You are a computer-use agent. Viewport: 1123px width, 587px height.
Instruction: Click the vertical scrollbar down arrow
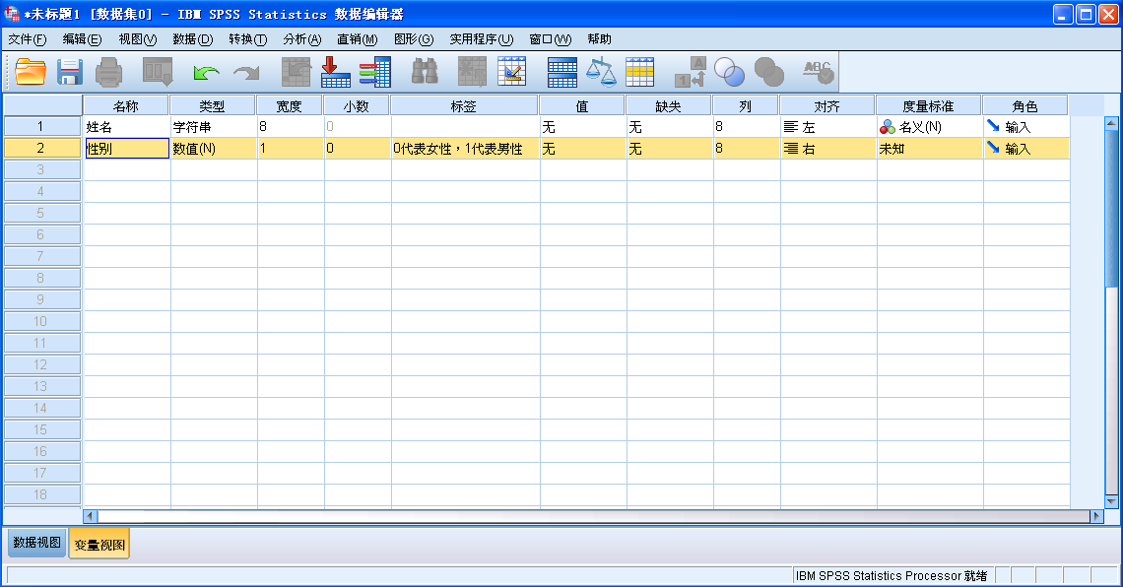[1112, 501]
